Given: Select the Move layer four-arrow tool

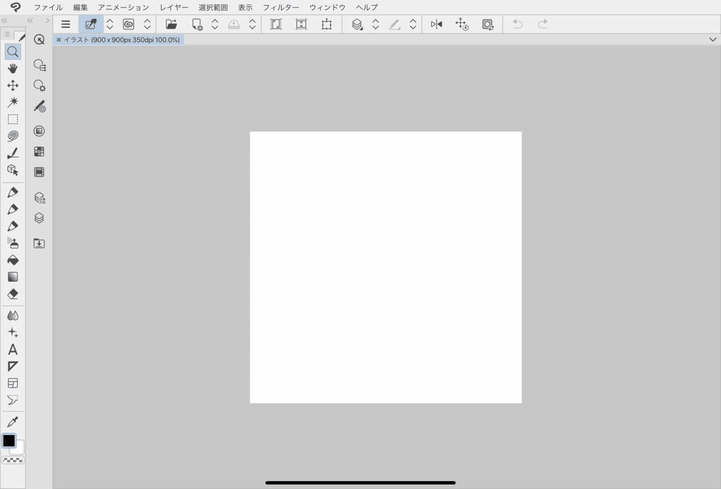Looking at the screenshot, I should pos(13,85).
